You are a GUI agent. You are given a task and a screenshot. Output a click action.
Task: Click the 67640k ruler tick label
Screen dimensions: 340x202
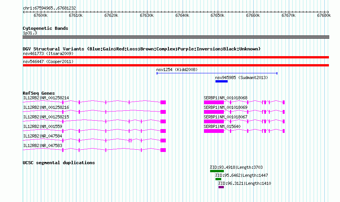click(x=182, y=15)
